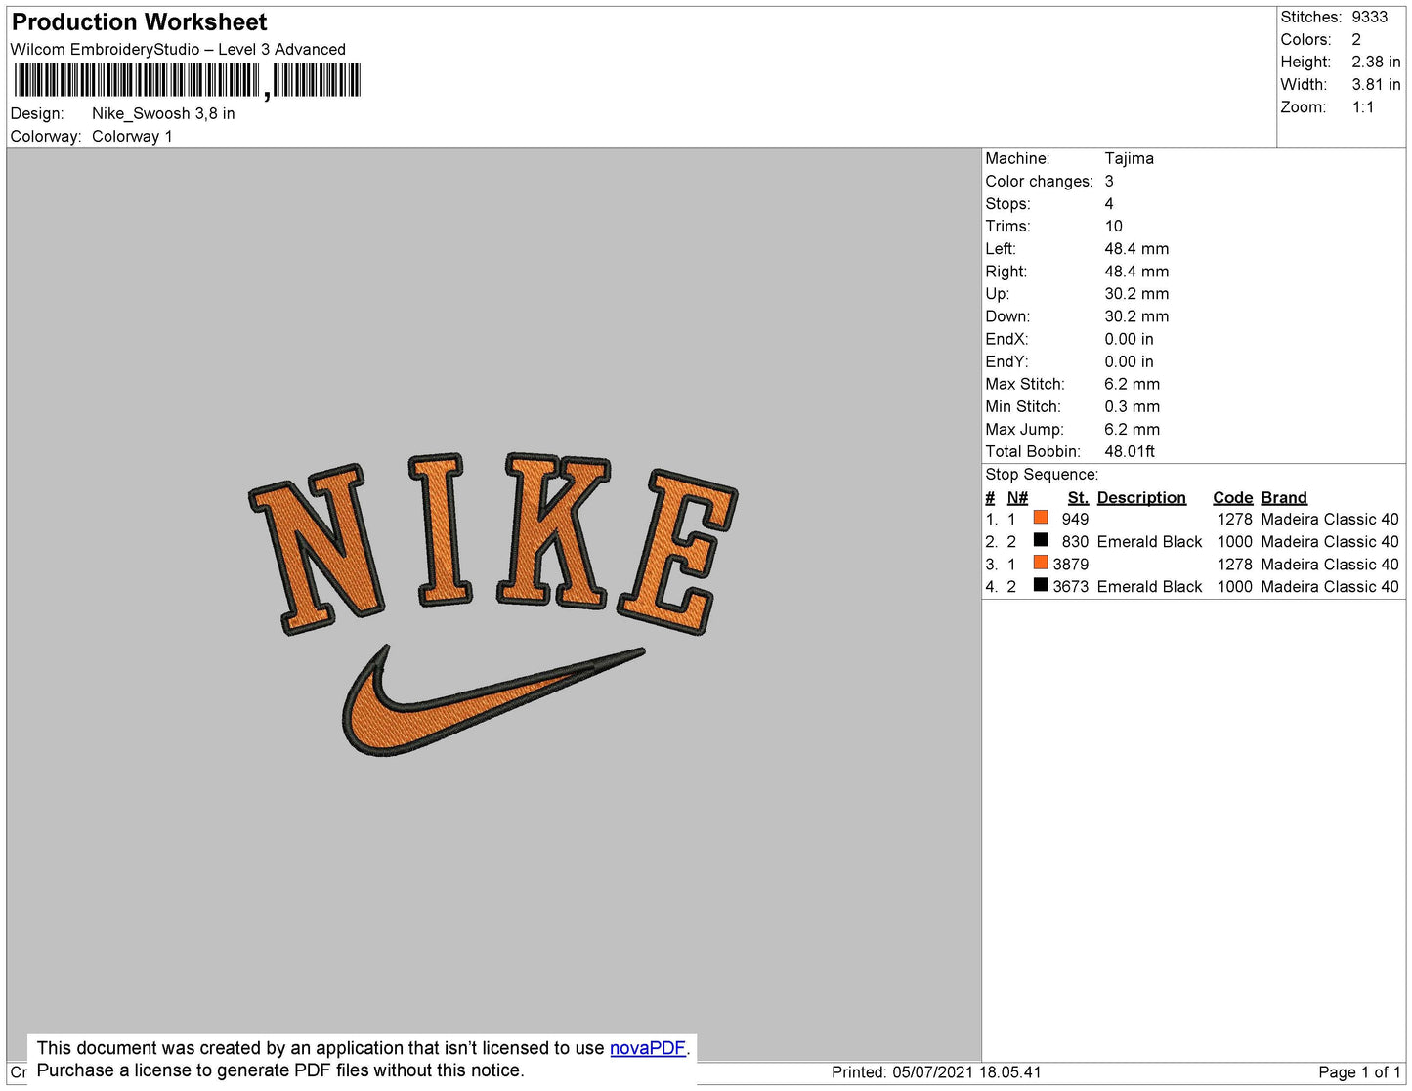Click Total Bobbin value '48.01ft'
The width and height of the screenshot is (1412, 1091).
pyautogui.click(x=1130, y=451)
